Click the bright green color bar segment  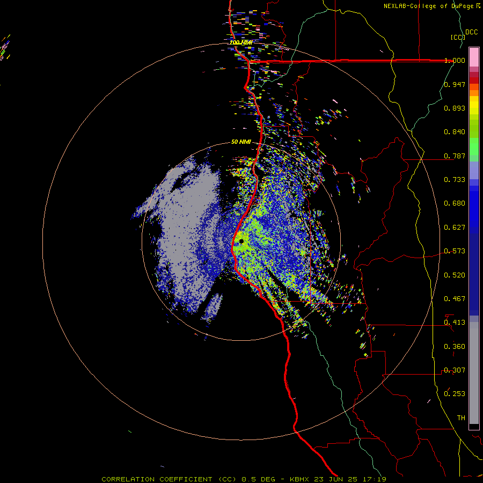[x=474, y=147]
